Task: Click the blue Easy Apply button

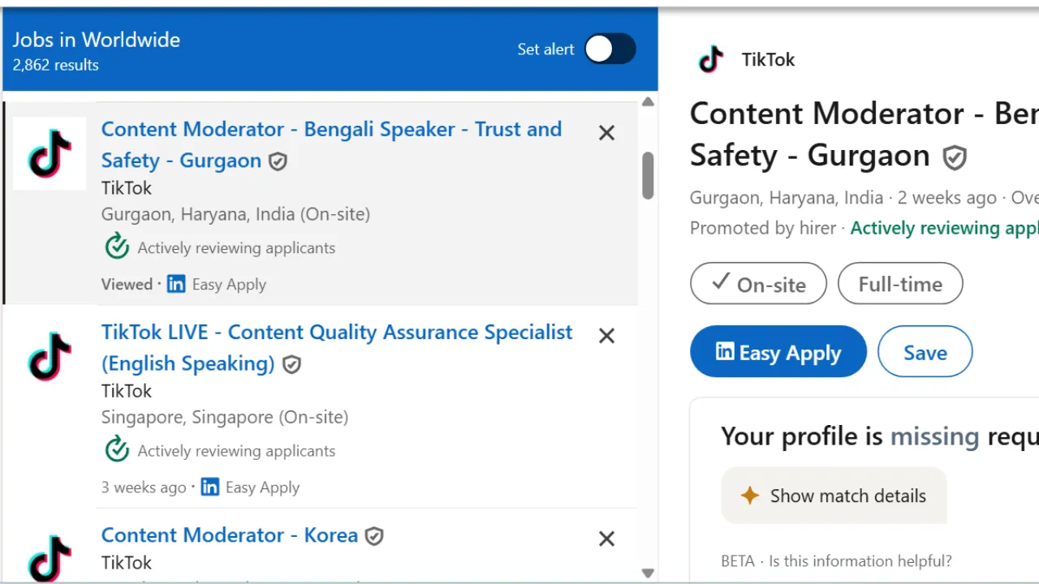Action: [778, 351]
